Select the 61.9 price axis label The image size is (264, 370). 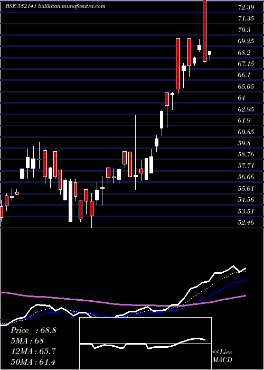[244, 121]
